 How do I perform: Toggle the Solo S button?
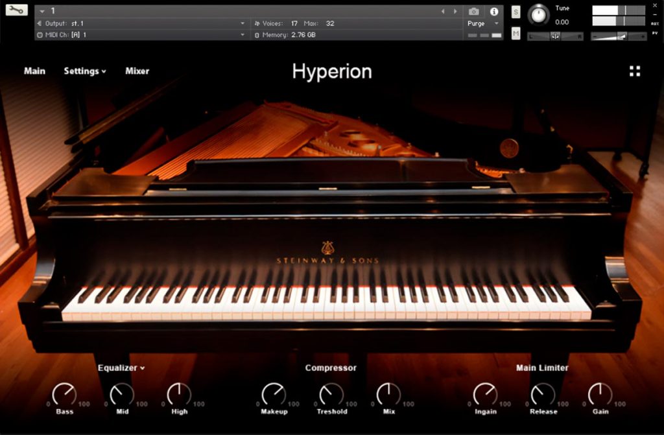pyautogui.click(x=516, y=12)
